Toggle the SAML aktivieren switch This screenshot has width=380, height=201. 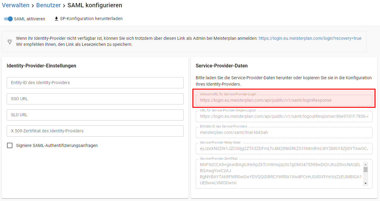(x=8, y=19)
